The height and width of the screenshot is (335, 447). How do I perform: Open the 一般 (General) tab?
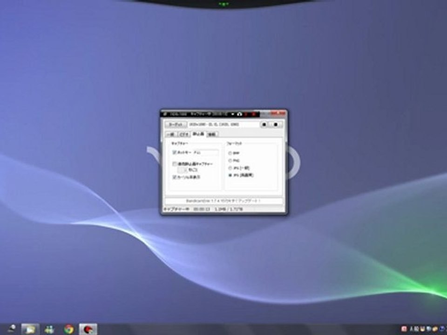[x=171, y=134]
